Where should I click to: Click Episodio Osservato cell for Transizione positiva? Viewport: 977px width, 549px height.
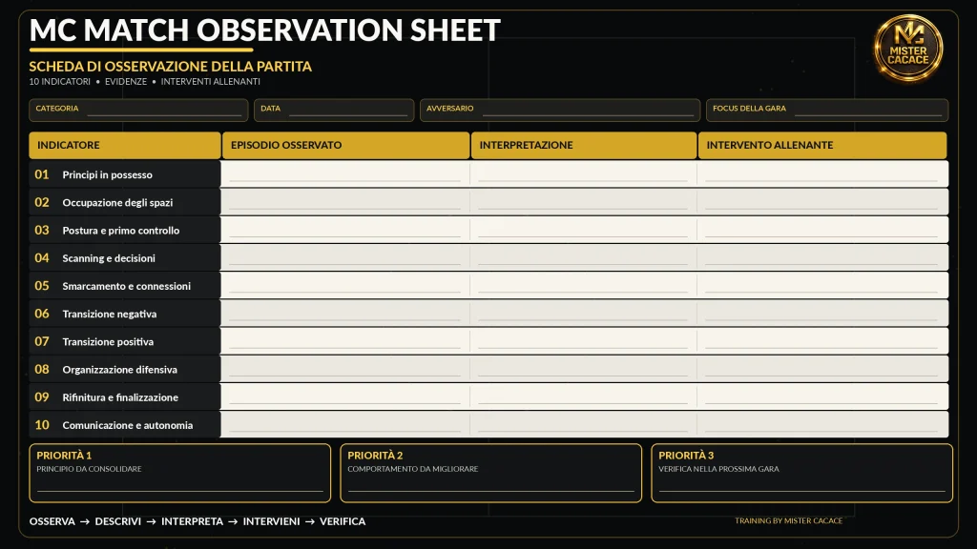pos(345,341)
